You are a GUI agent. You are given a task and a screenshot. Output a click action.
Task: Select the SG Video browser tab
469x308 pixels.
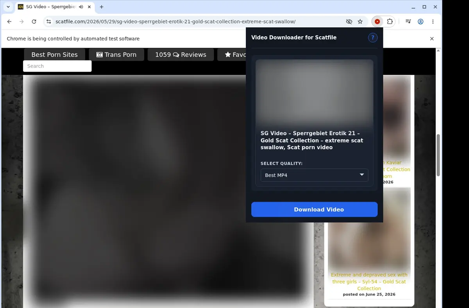pos(54,7)
